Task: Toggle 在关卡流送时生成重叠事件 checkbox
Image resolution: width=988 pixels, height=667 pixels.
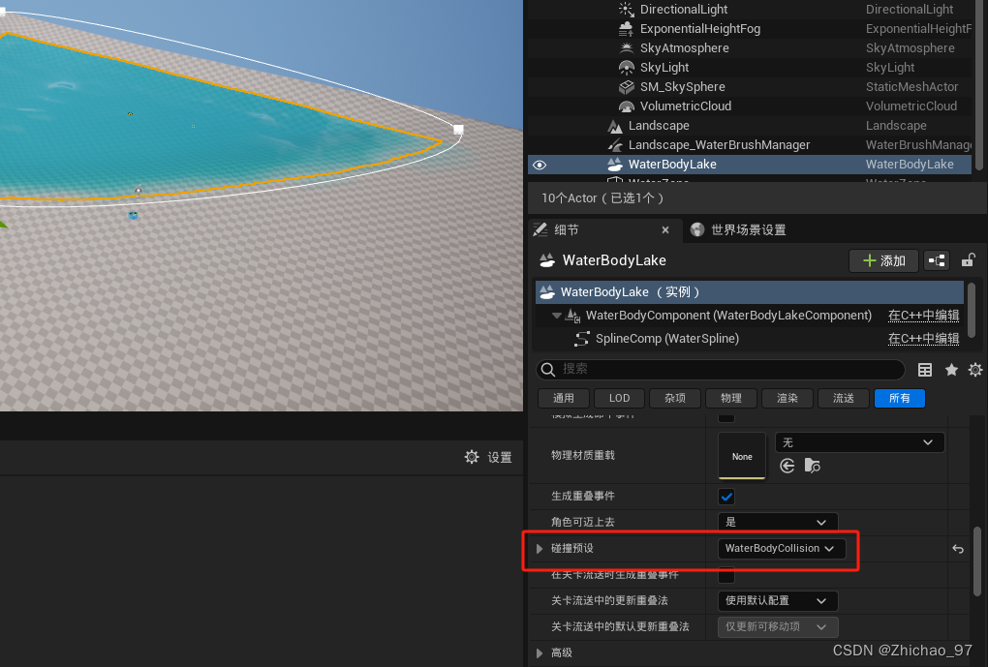Action: [x=726, y=575]
